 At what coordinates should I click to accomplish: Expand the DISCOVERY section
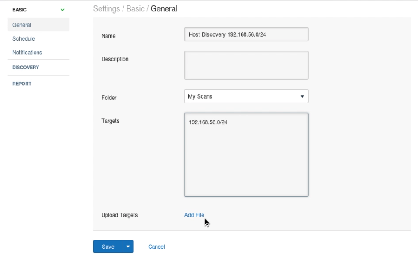pos(26,67)
